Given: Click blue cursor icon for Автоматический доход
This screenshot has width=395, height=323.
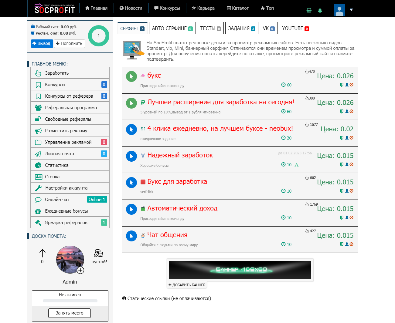Looking at the screenshot, I should click(131, 209).
